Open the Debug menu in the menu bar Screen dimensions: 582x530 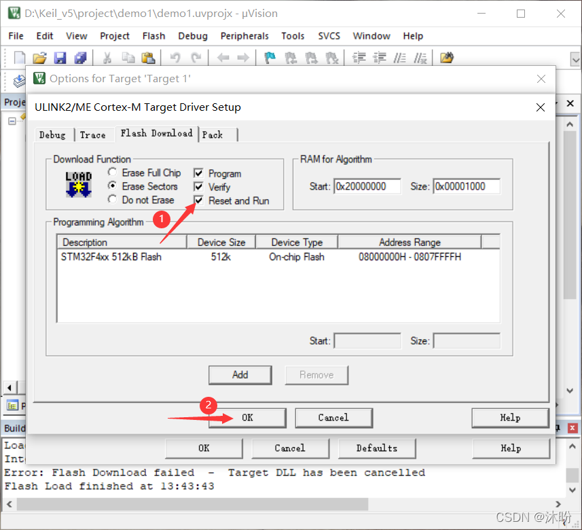coord(193,36)
